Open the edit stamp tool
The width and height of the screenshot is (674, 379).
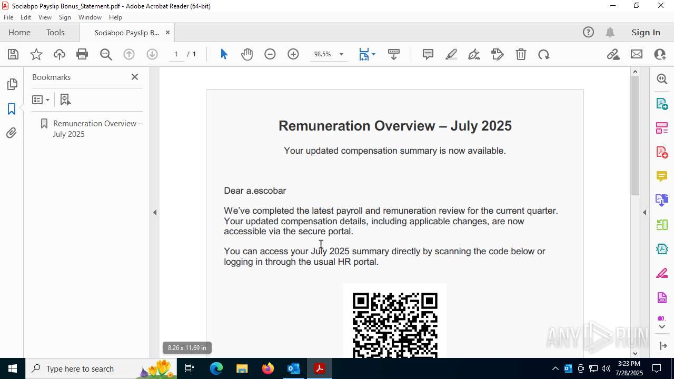(x=498, y=54)
